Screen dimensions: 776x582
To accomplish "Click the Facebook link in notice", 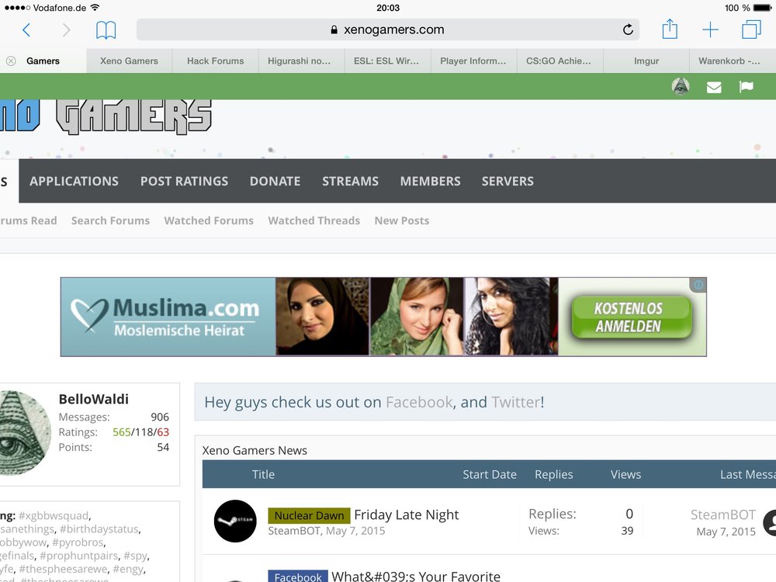I will pos(419,402).
